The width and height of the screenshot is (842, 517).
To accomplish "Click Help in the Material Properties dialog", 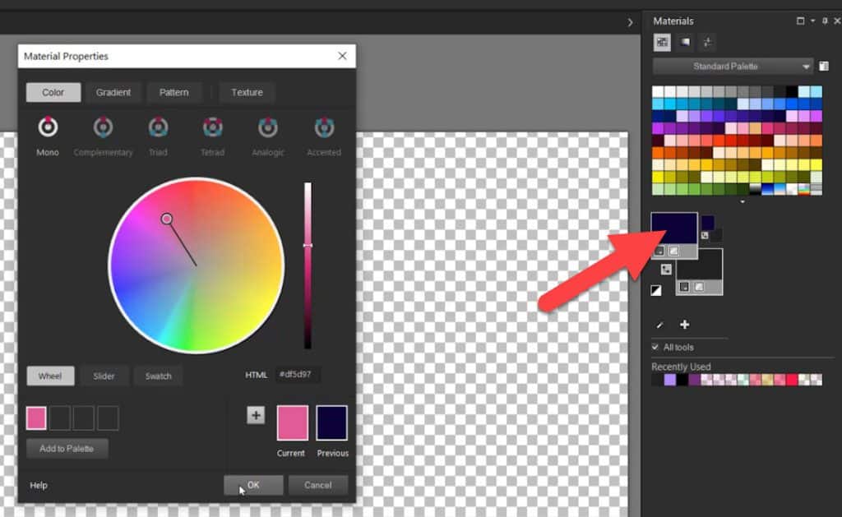I will tap(37, 485).
